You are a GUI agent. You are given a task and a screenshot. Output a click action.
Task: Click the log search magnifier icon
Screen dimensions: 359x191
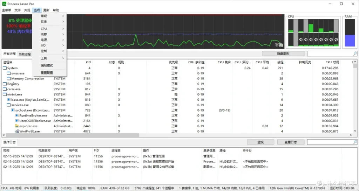coord(355,142)
